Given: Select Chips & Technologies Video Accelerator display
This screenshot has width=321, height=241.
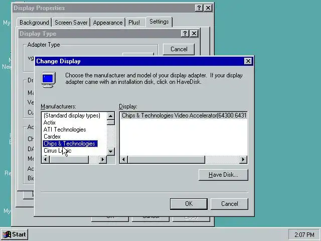Looking at the screenshot, I should [x=184, y=115].
